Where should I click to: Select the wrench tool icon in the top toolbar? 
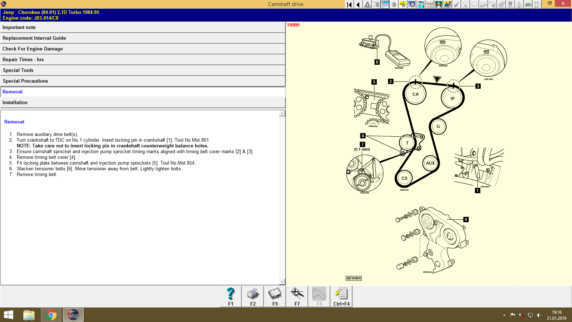[x=385, y=4]
